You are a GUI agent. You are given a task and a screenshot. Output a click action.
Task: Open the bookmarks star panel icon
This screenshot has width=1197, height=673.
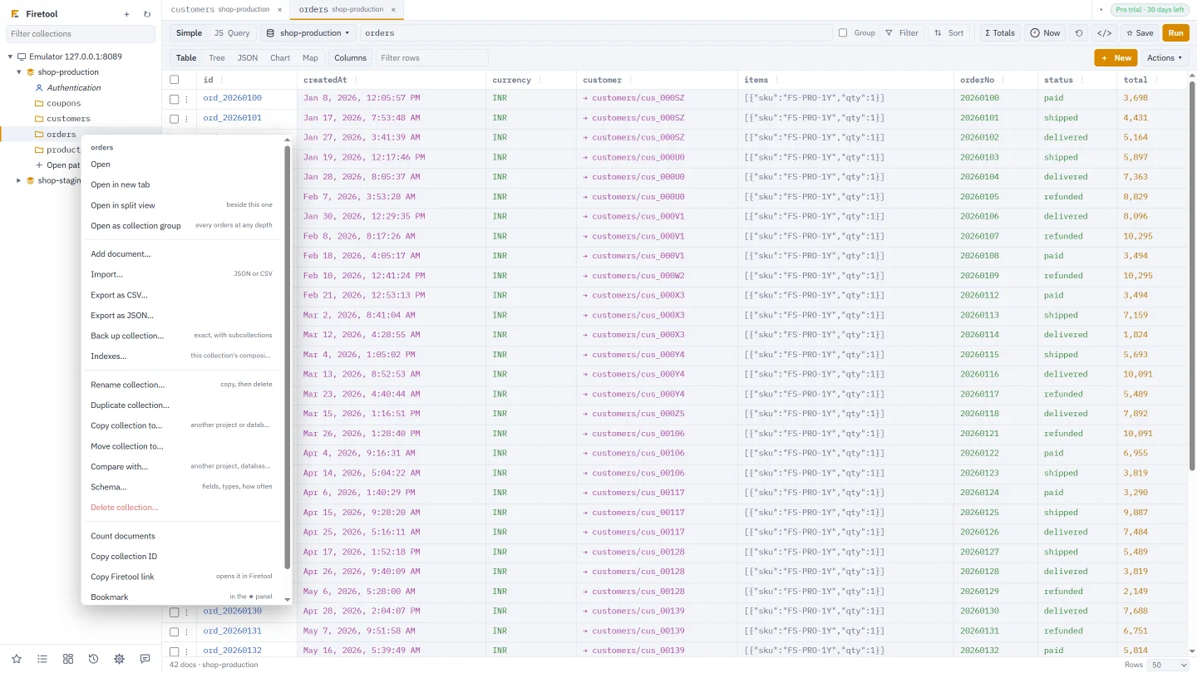click(17, 659)
